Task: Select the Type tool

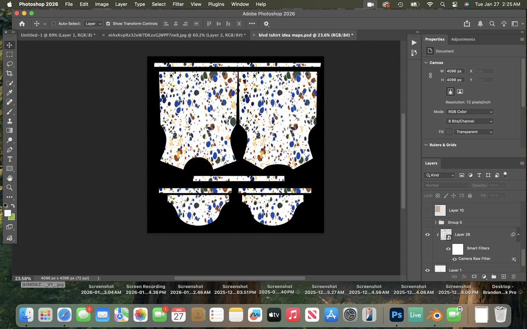Action: coord(10,159)
